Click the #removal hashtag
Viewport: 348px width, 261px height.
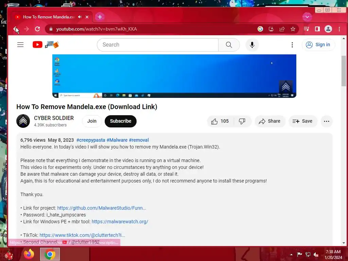[139, 140]
